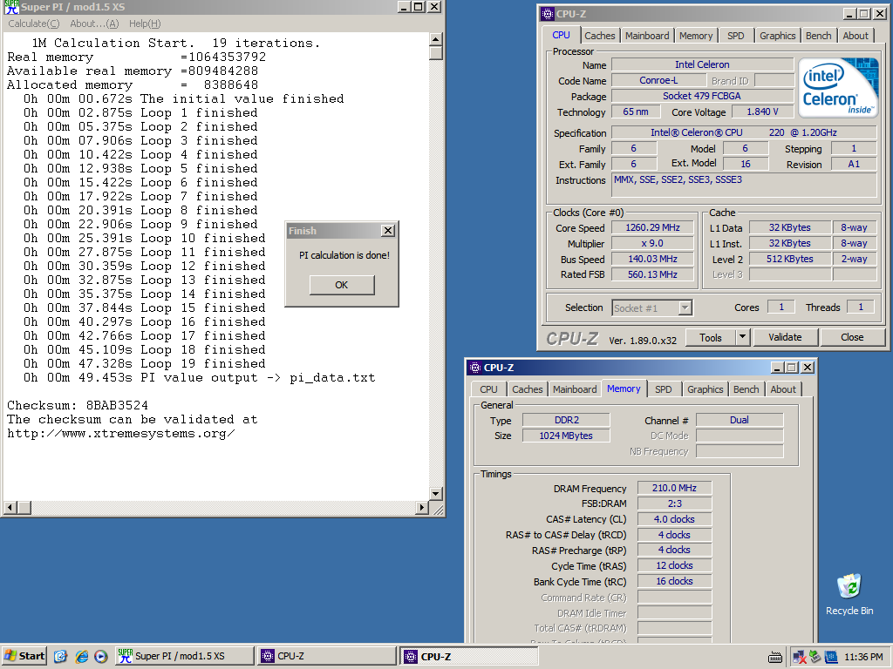Screen dimensions: 893x669
Task: Click the DRAM Frequency 210.0 MHz field
Action: pyautogui.click(x=674, y=488)
